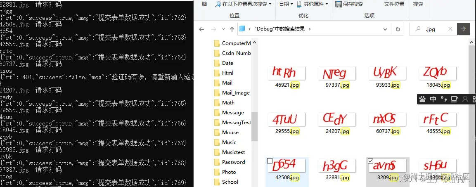Click into the .jpg search box
Viewport: 476px width, 187px height.
point(433,29)
